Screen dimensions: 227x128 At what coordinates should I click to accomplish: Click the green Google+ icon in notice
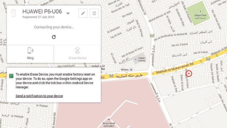pyautogui.click(x=11, y=76)
